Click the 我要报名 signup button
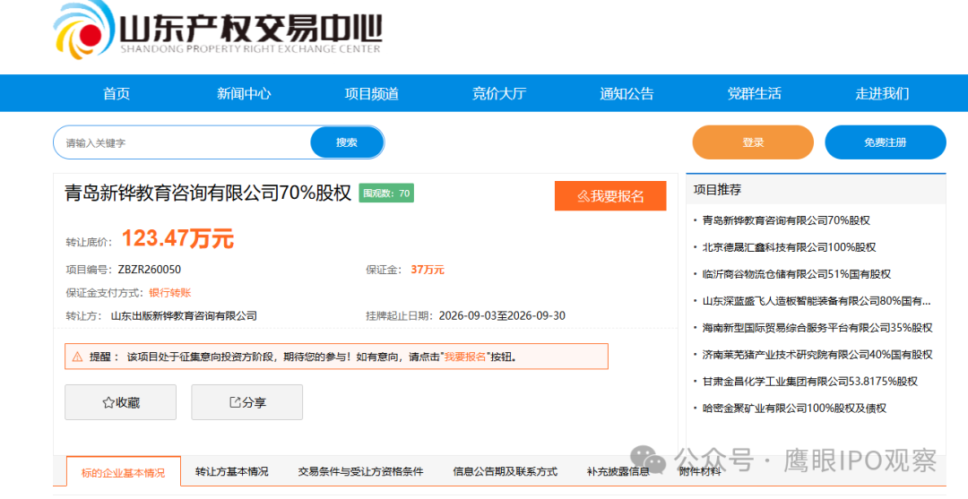This screenshot has height=499, width=968. [610, 196]
